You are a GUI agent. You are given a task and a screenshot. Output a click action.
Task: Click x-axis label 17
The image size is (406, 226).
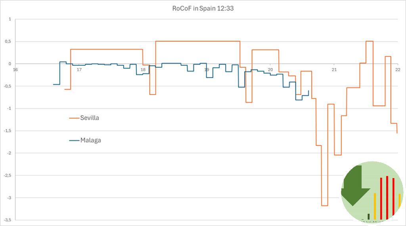tap(79, 70)
